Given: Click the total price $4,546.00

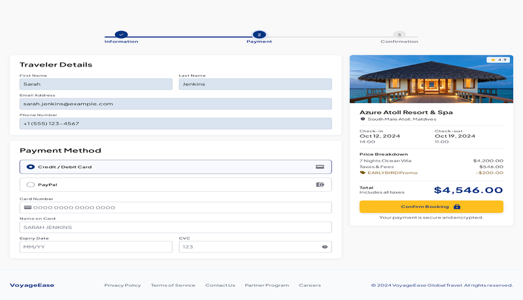Looking at the screenshot, I should 468,190.
